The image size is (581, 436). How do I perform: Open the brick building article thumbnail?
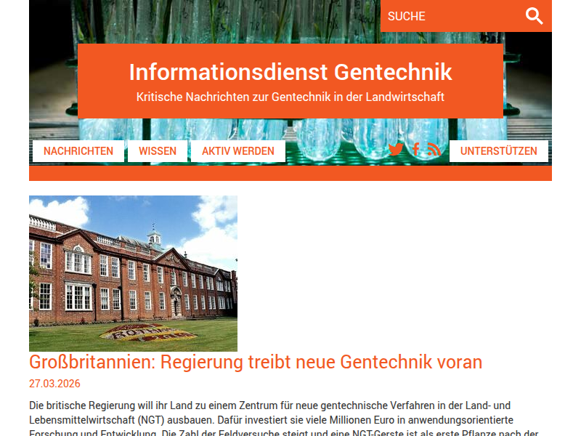133,273
